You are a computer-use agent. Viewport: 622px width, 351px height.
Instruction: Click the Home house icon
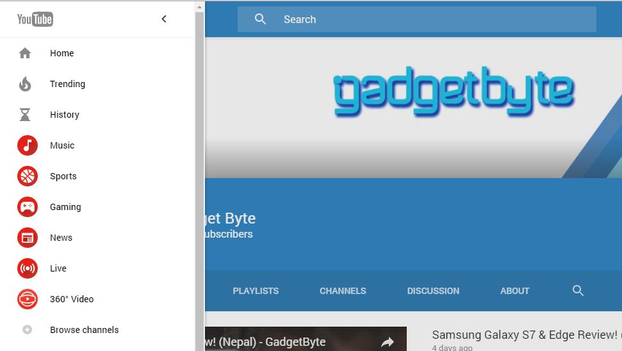25,53
